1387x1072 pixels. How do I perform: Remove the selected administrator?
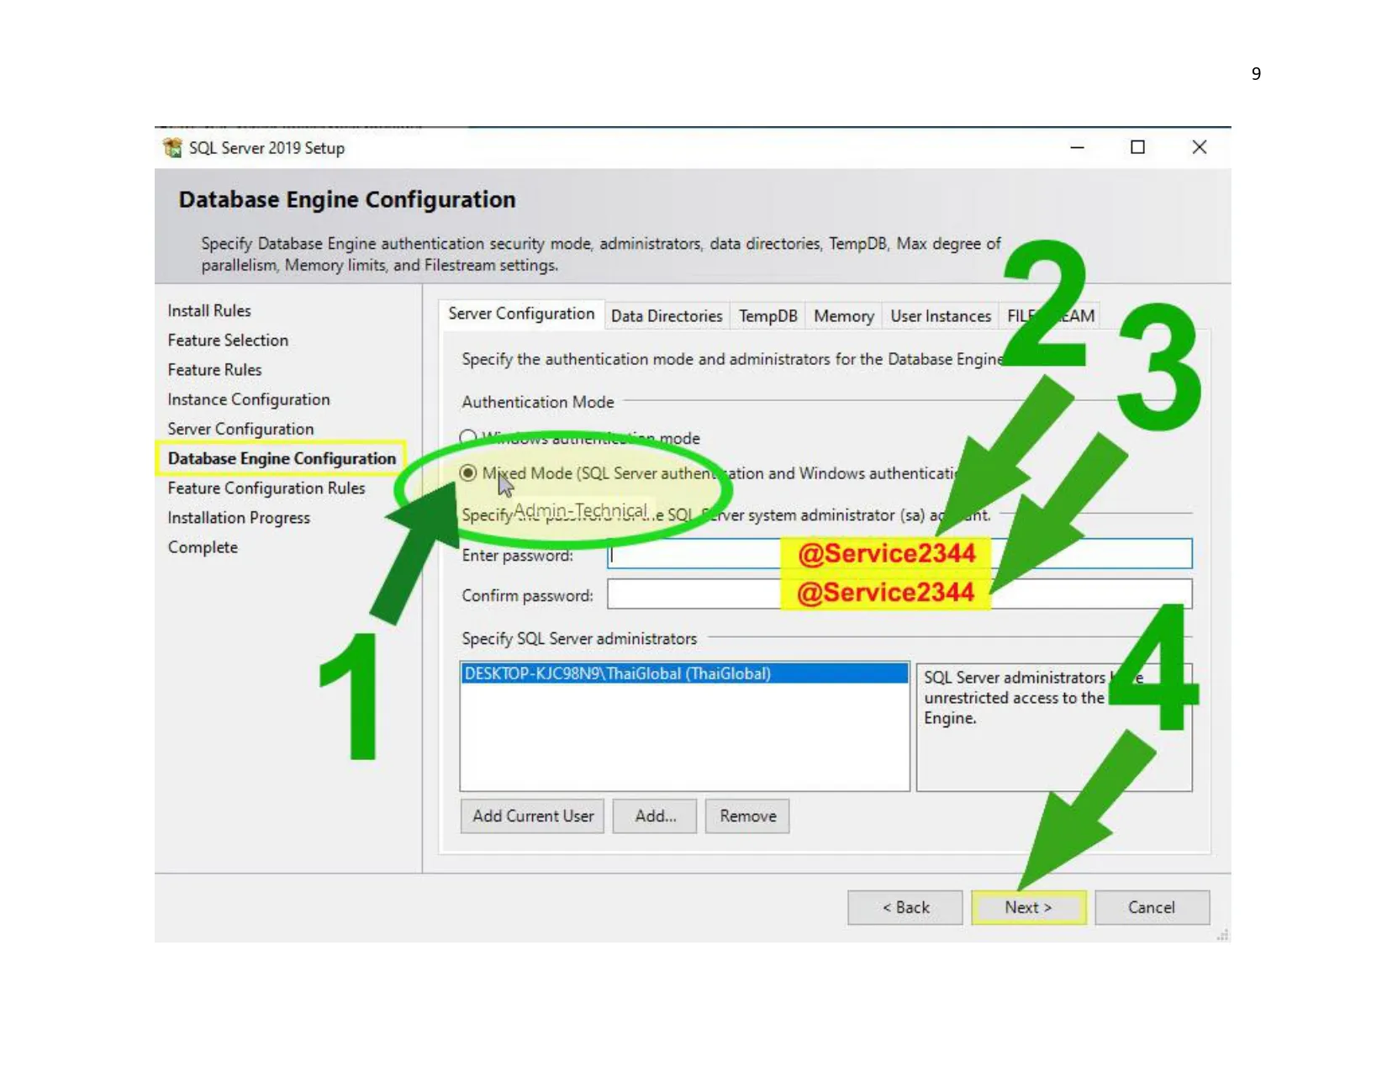pyautogui.click(x=747, y=816)
